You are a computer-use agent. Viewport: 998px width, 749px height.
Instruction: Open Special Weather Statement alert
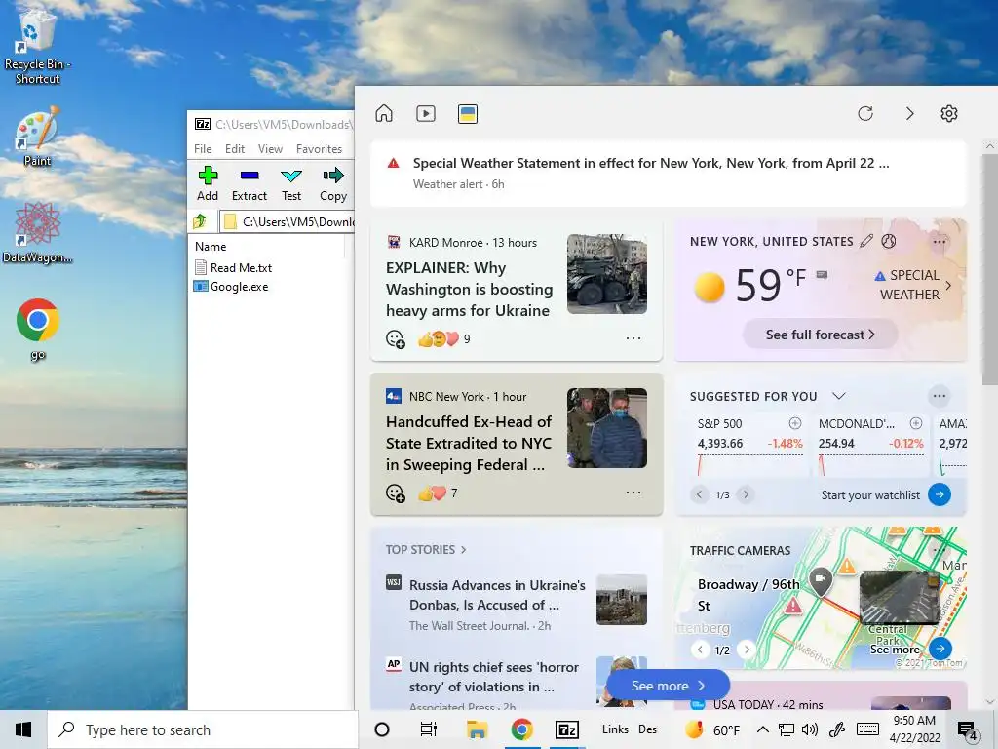[x=668, y=174]
